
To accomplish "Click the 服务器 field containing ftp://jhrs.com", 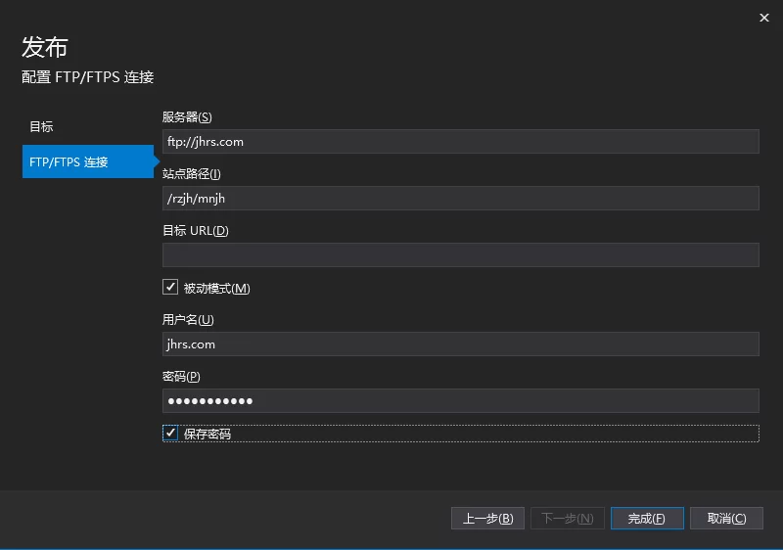I will 460,142.
